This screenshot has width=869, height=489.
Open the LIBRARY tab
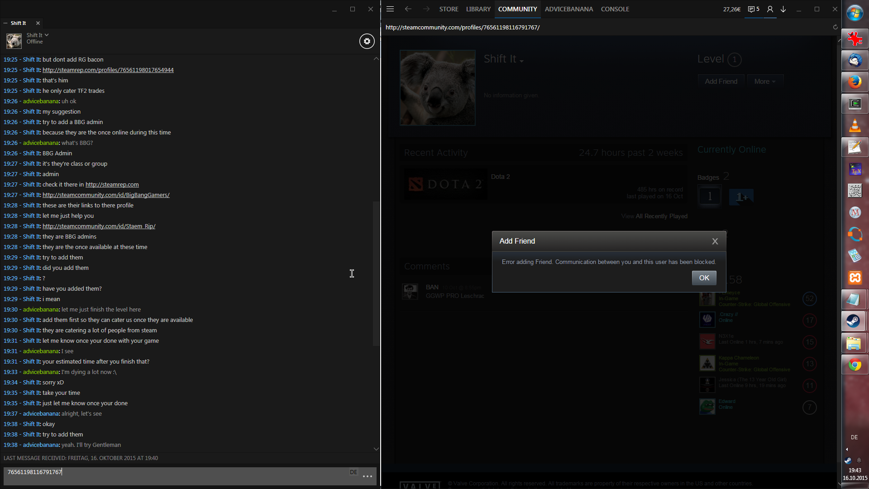click(478, 9)
